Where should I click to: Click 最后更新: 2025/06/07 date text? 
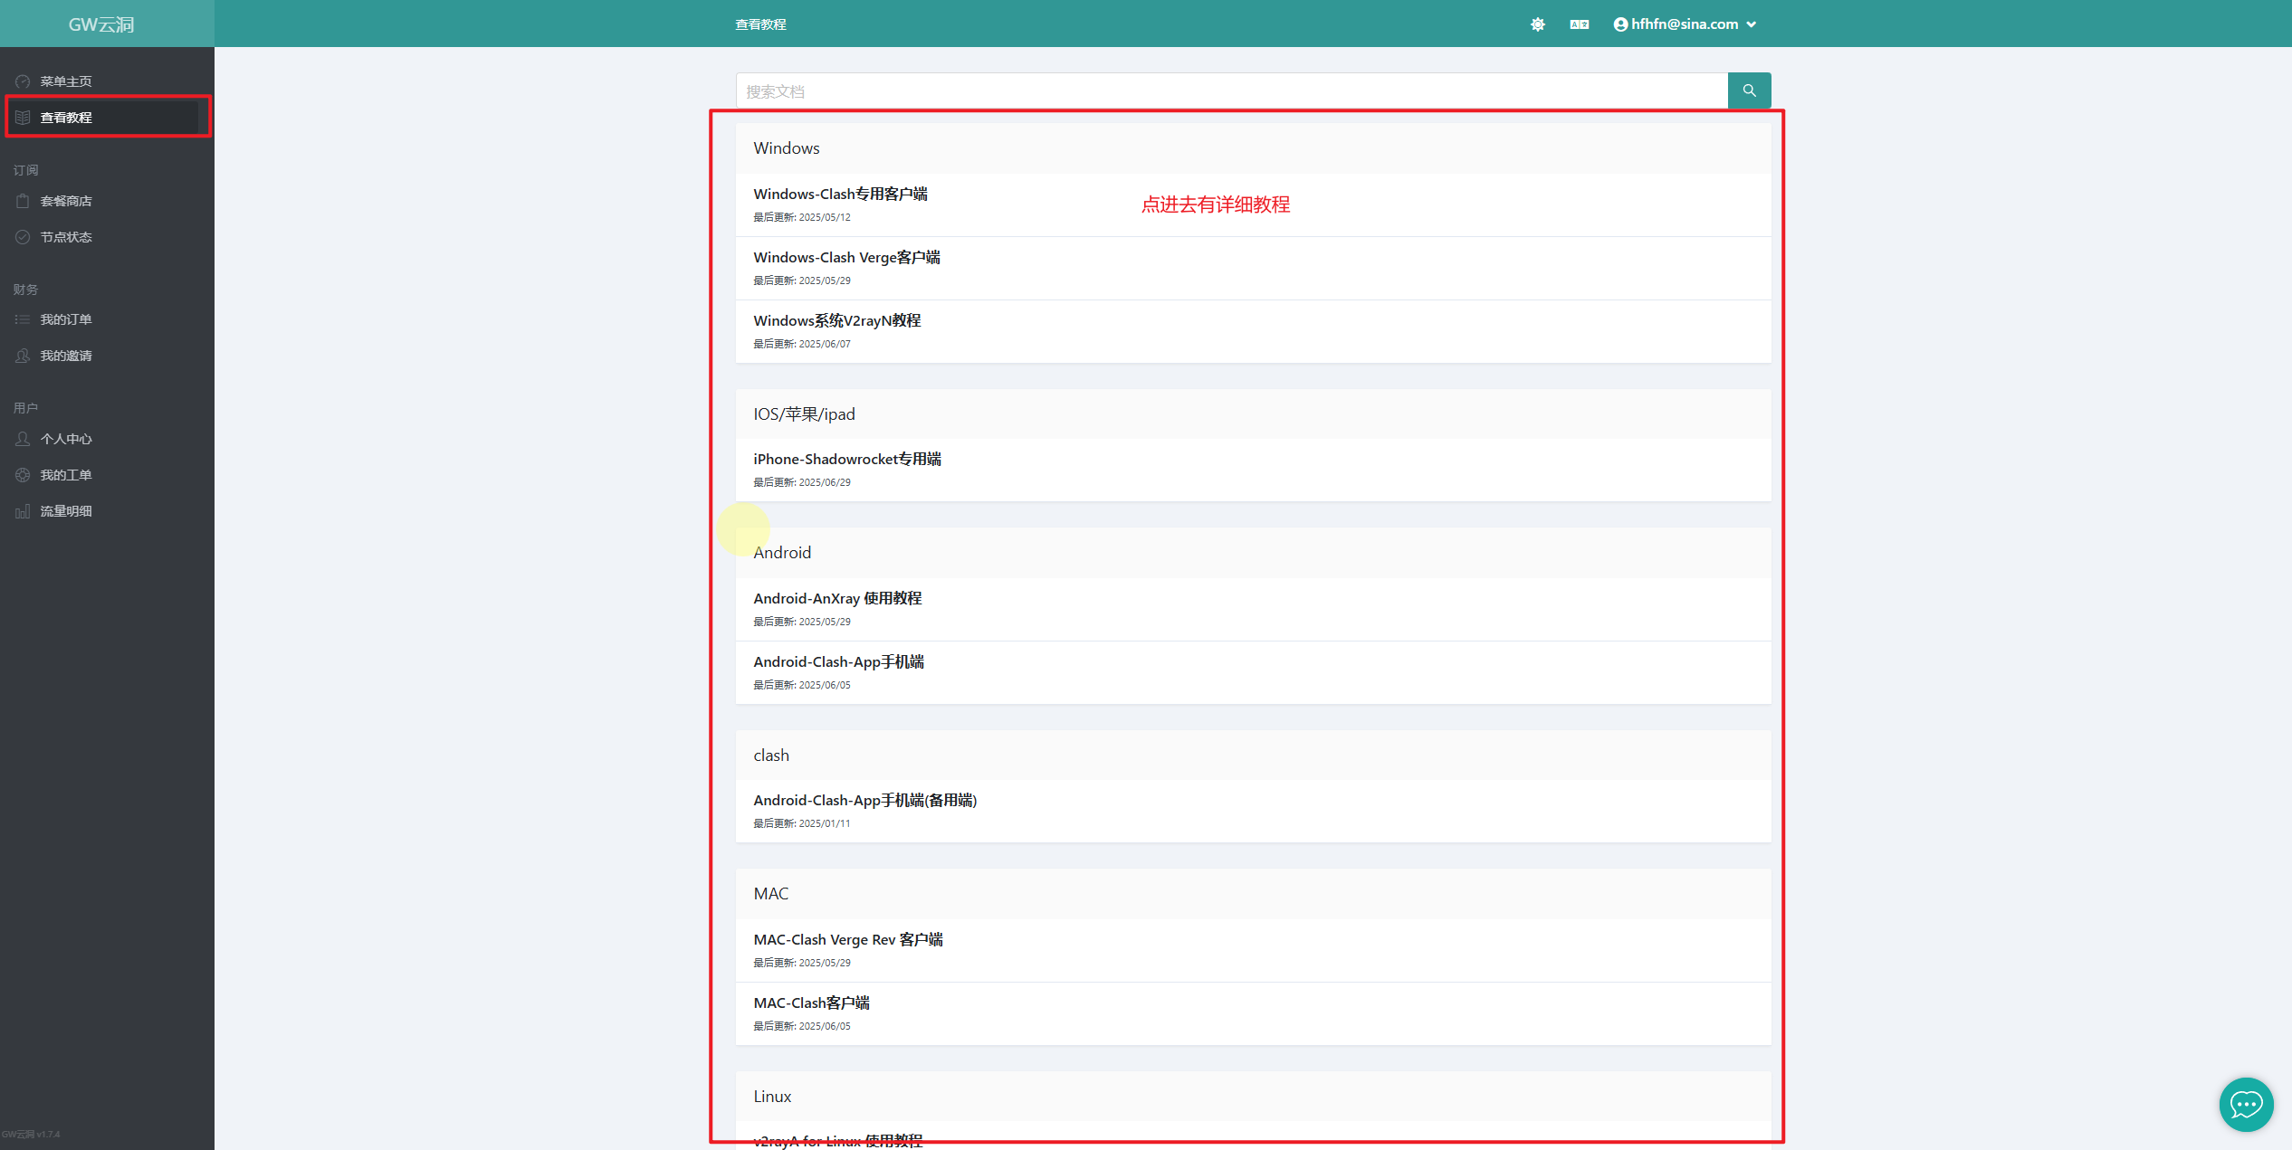[x=802, y=344]
